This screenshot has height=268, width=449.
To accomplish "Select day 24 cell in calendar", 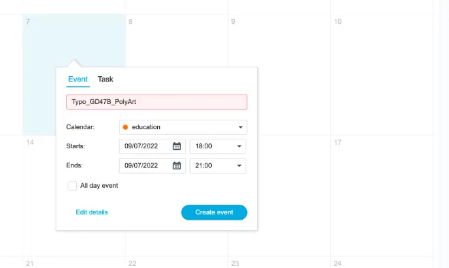I will pyautogui.click(x=382, y=263).
